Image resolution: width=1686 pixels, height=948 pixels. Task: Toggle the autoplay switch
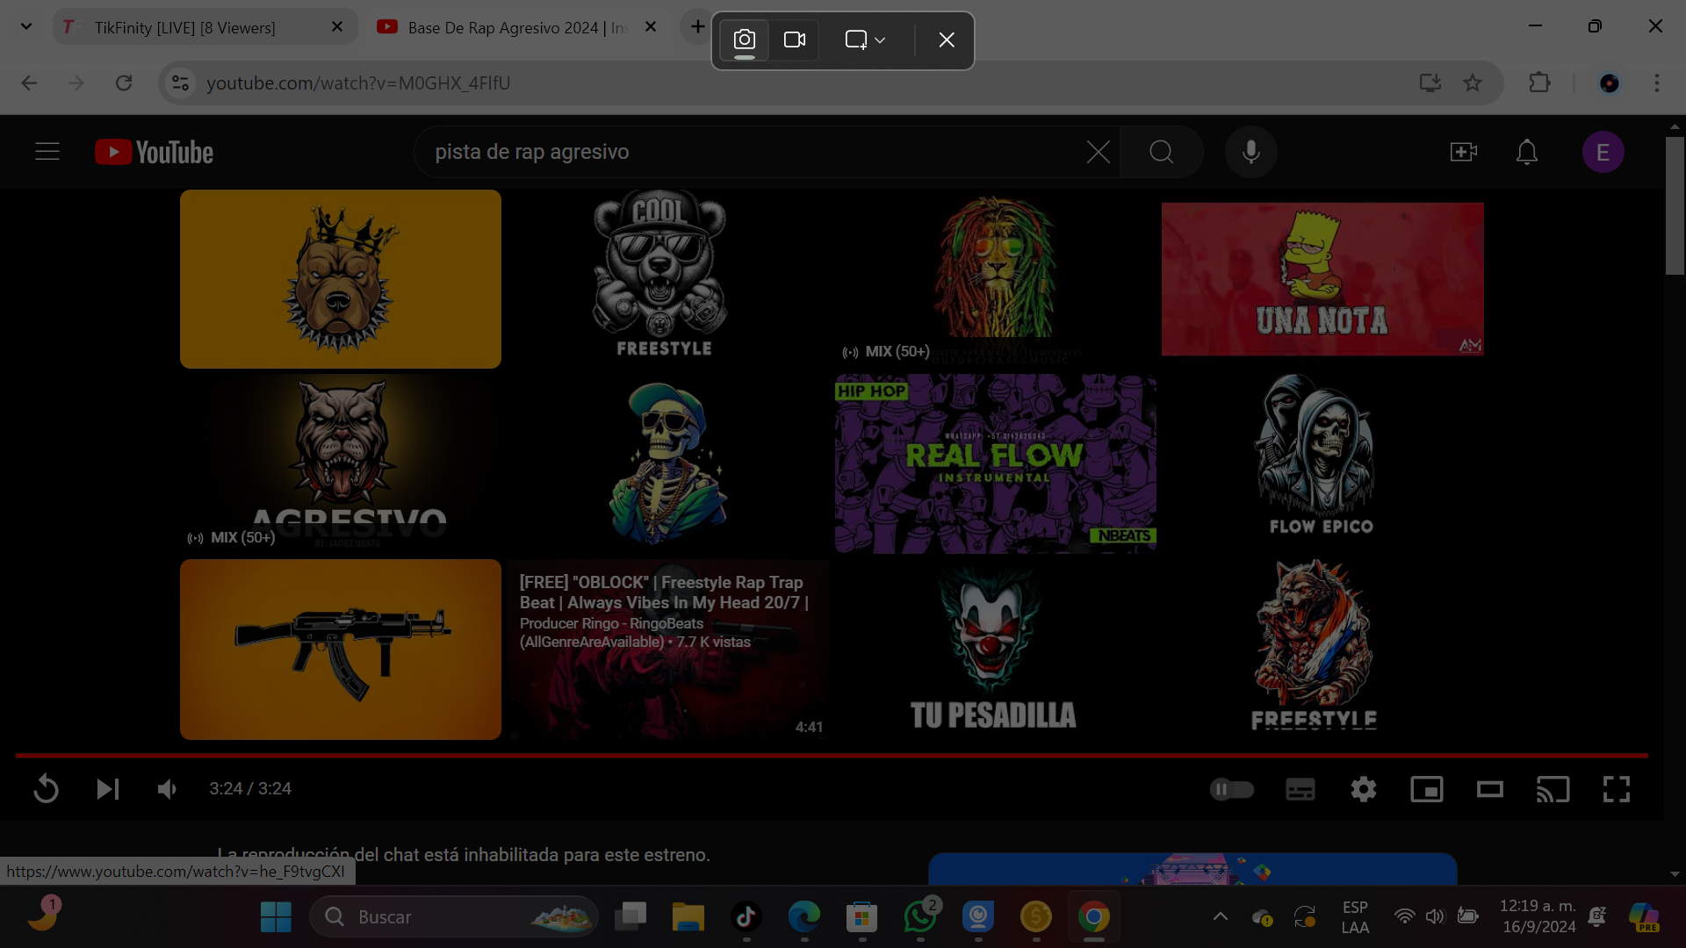point(1231,789)
